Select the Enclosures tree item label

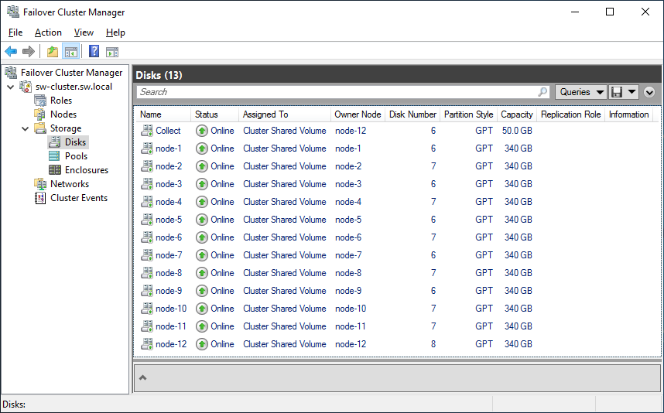[x=87, y=170]
